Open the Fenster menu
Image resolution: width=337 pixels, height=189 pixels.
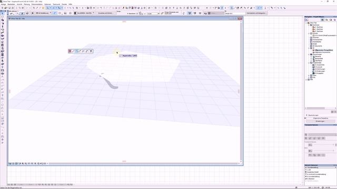[x=64, y=4]
